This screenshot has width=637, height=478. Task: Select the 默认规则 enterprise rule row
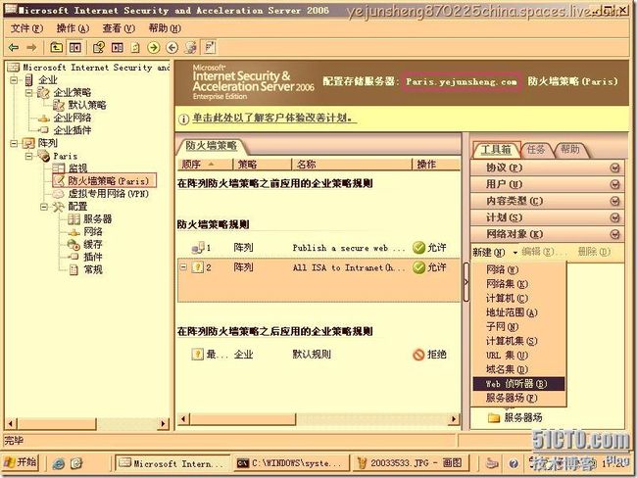point(318,355)
